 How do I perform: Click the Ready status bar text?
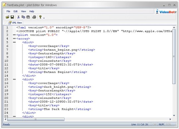point(7,124)
